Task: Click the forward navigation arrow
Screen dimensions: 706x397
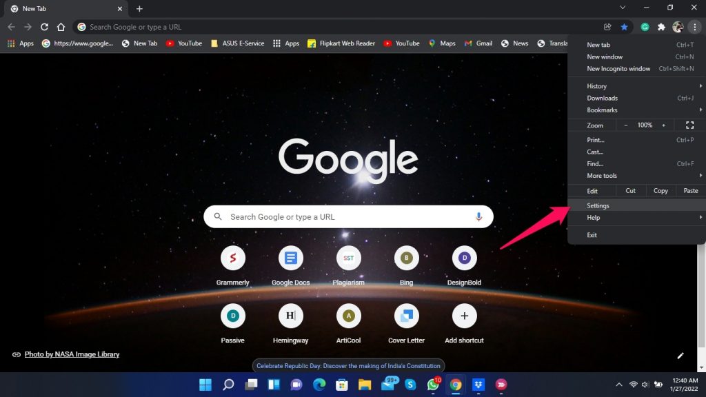Action: (28, 27)
